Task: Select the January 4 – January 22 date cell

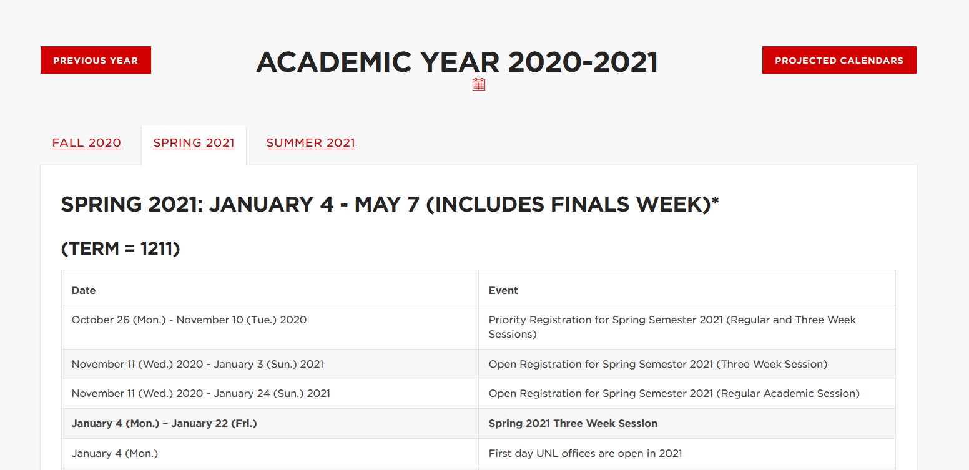Action: [x=164, y=423]
